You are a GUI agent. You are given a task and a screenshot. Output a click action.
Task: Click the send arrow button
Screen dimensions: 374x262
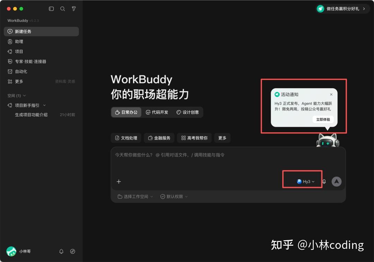(x=337, y=181)
